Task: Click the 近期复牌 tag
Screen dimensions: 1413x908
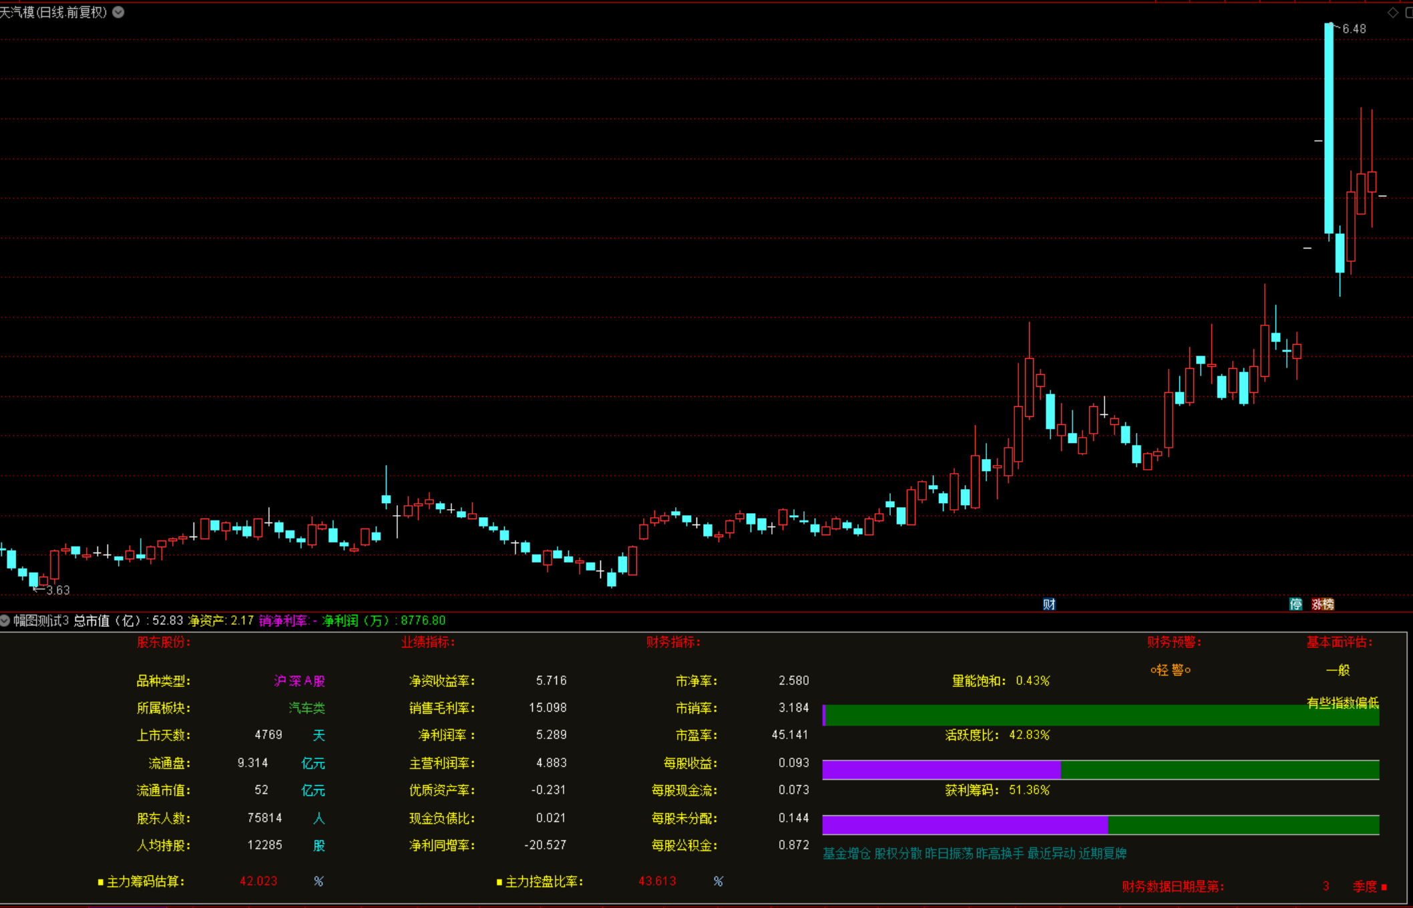Action: [x=1102, y=853]
